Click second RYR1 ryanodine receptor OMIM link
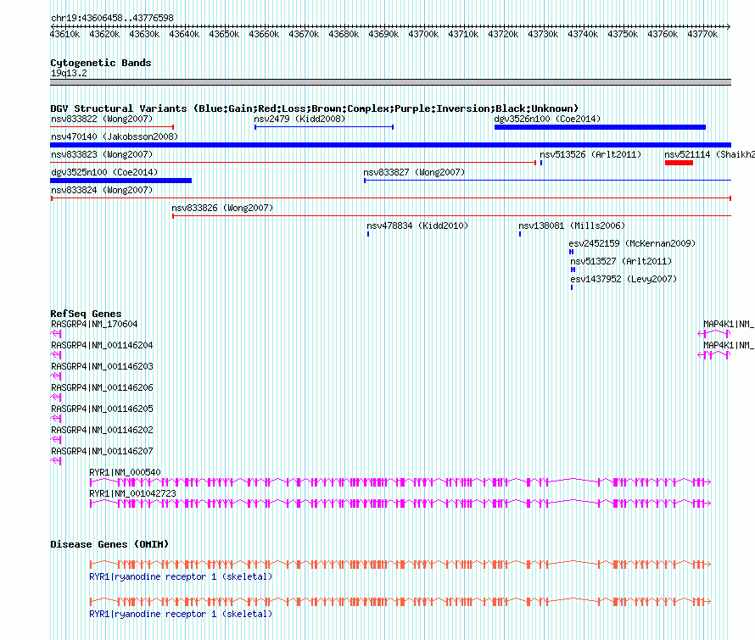 [x=181, y=615]
